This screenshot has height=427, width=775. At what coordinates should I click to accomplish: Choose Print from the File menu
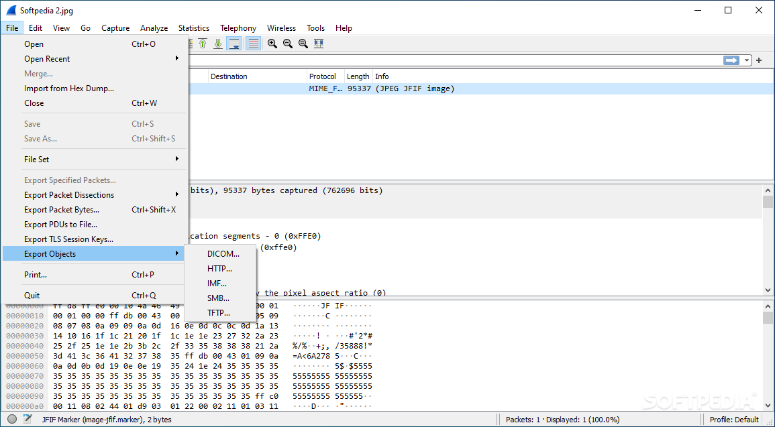[94, 274]
